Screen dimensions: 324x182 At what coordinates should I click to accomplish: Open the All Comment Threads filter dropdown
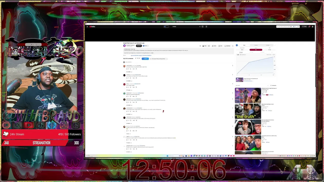(x=158, y=59)
